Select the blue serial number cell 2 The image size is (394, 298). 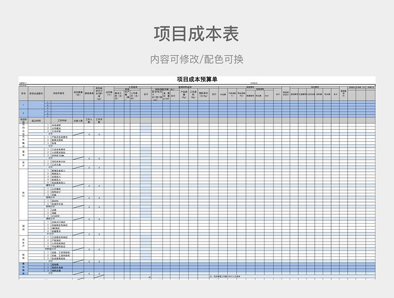point(23,113)
